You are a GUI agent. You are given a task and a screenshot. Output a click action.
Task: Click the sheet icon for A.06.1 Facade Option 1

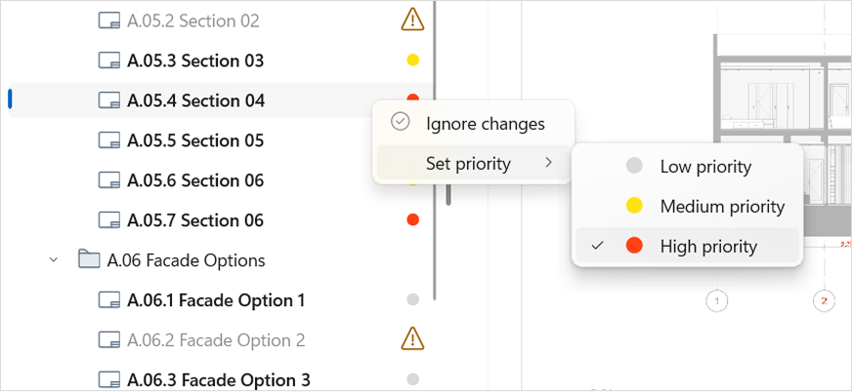click(x=110, y=300)
